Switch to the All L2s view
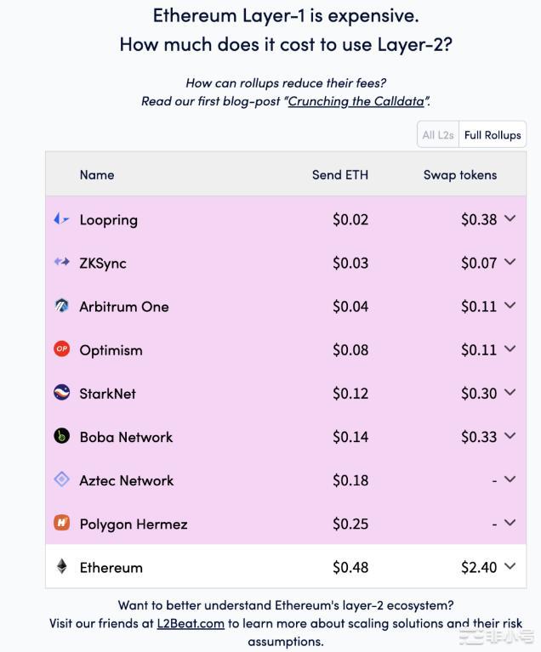541x652 pixels. pos(438,135)
